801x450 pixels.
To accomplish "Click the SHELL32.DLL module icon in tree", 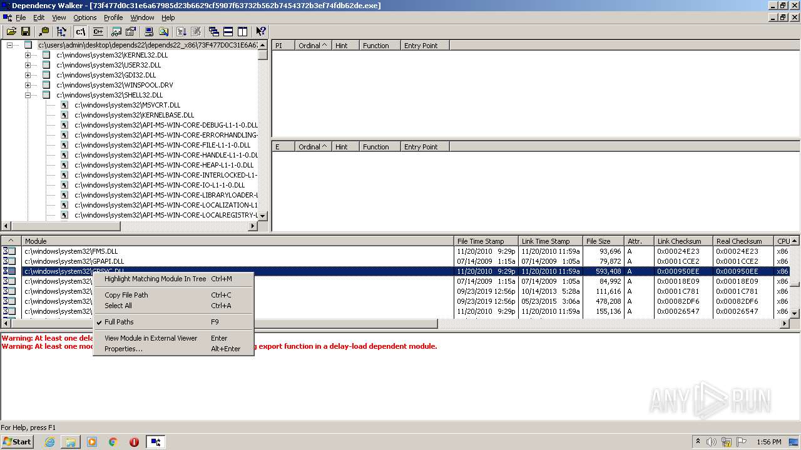I will pyautogui.click(x=46, y=95).
